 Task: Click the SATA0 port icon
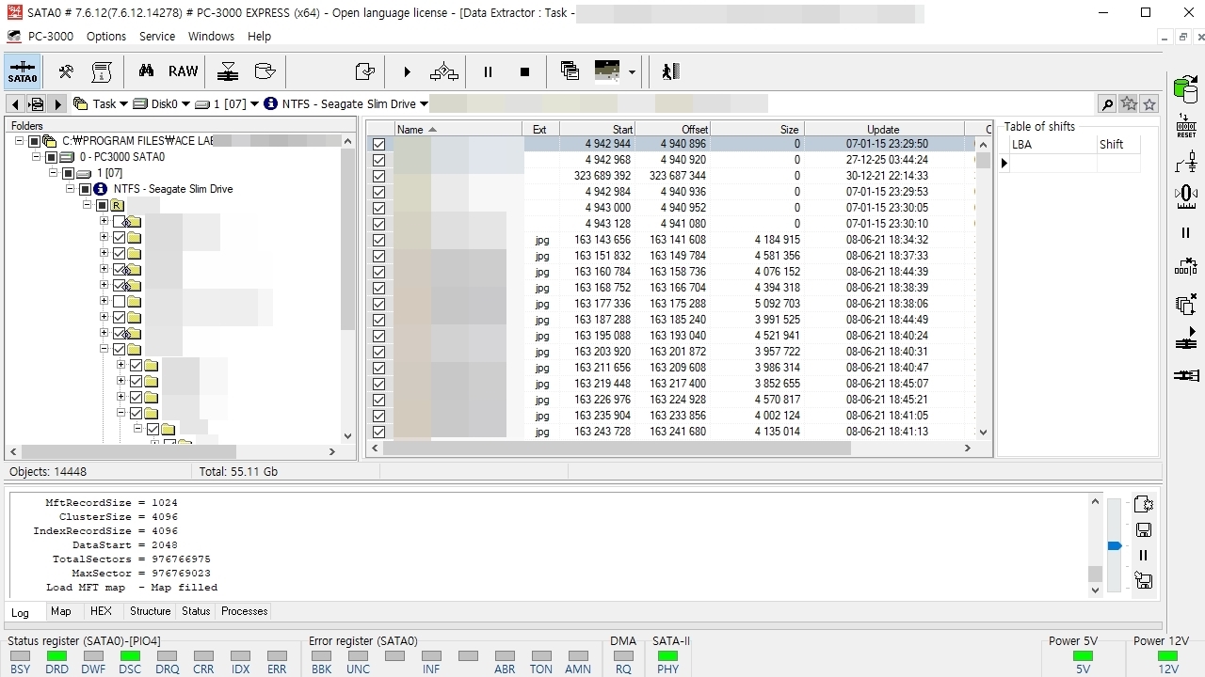(23, 71)
